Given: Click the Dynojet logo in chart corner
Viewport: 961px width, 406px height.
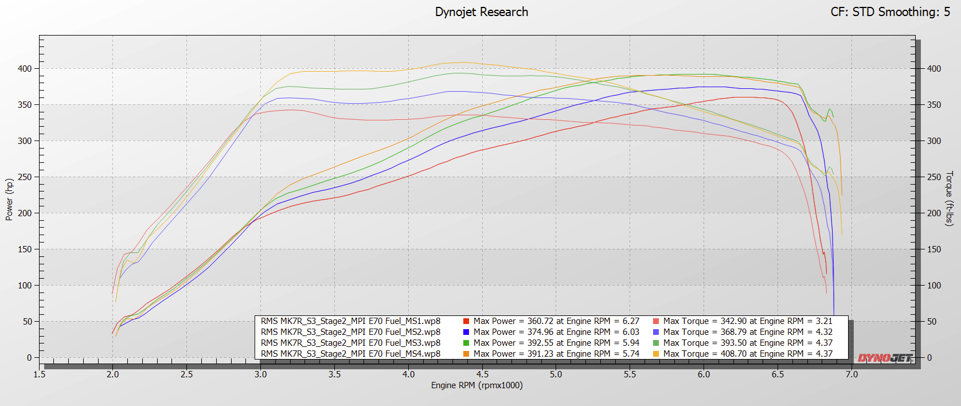Looking at the screenshot, I should click(885, 358).
